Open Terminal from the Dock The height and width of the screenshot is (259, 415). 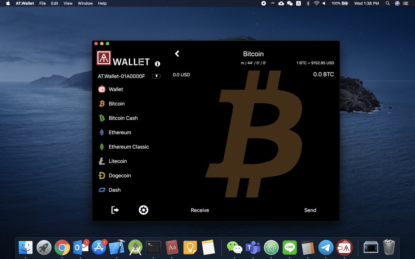click(x=153, y=248)
